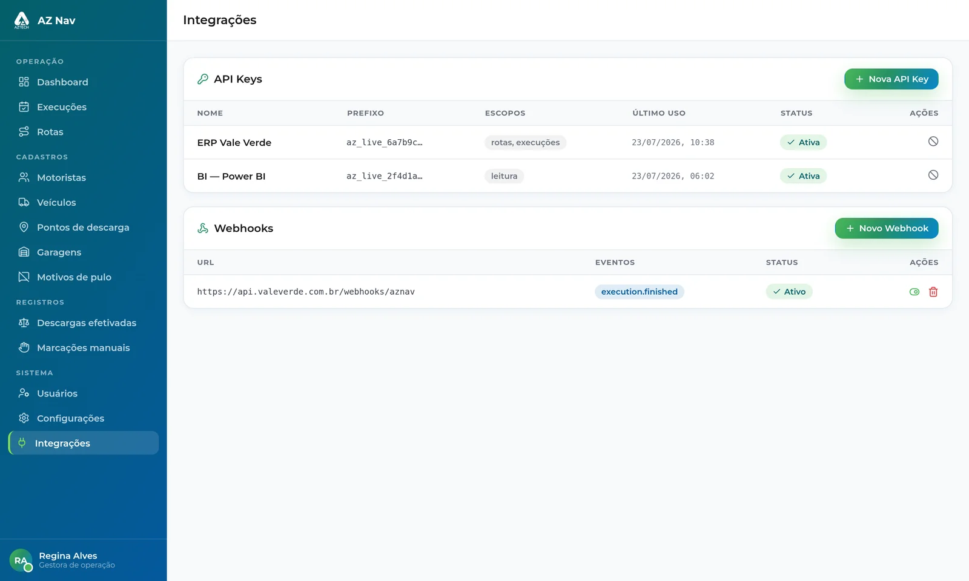The height and width of the screenshot is (581, 969).
Task: Click last use 23/07/2026, 10:38
Action: [673, 142]
